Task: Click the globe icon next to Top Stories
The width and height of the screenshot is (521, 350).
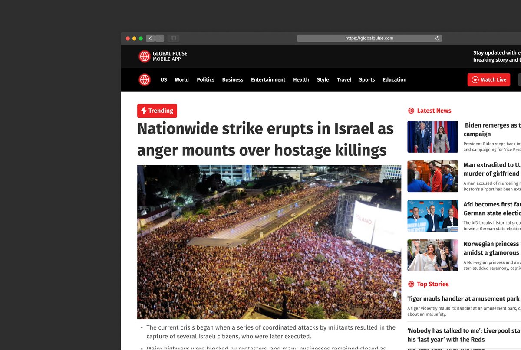Action: pyautogui.click(x=411, y=284)
